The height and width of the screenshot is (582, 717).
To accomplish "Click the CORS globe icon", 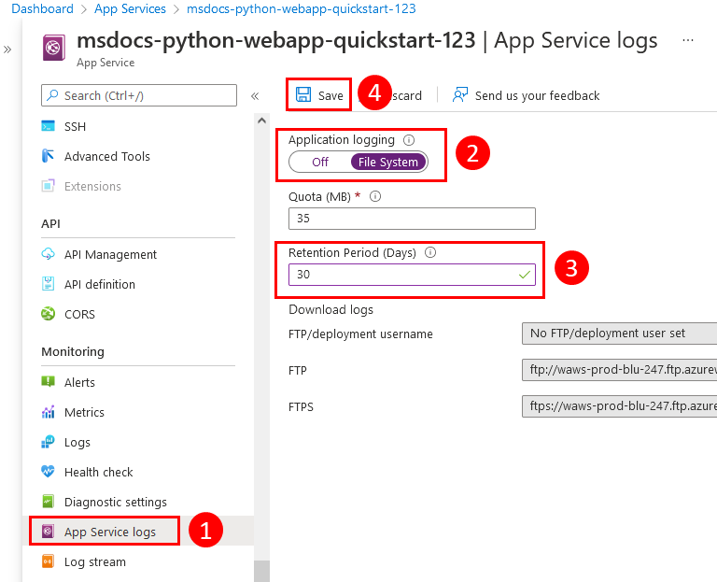I will pyautogui.click(x=48, y=314).
